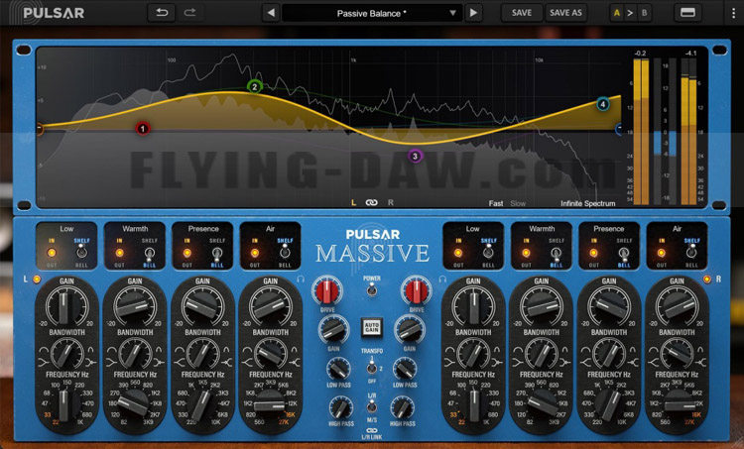The width and height of the screenshot is (744, 449).
Task: Click left Warmth band BANDWIDTH knob
Action: (135, 354)
